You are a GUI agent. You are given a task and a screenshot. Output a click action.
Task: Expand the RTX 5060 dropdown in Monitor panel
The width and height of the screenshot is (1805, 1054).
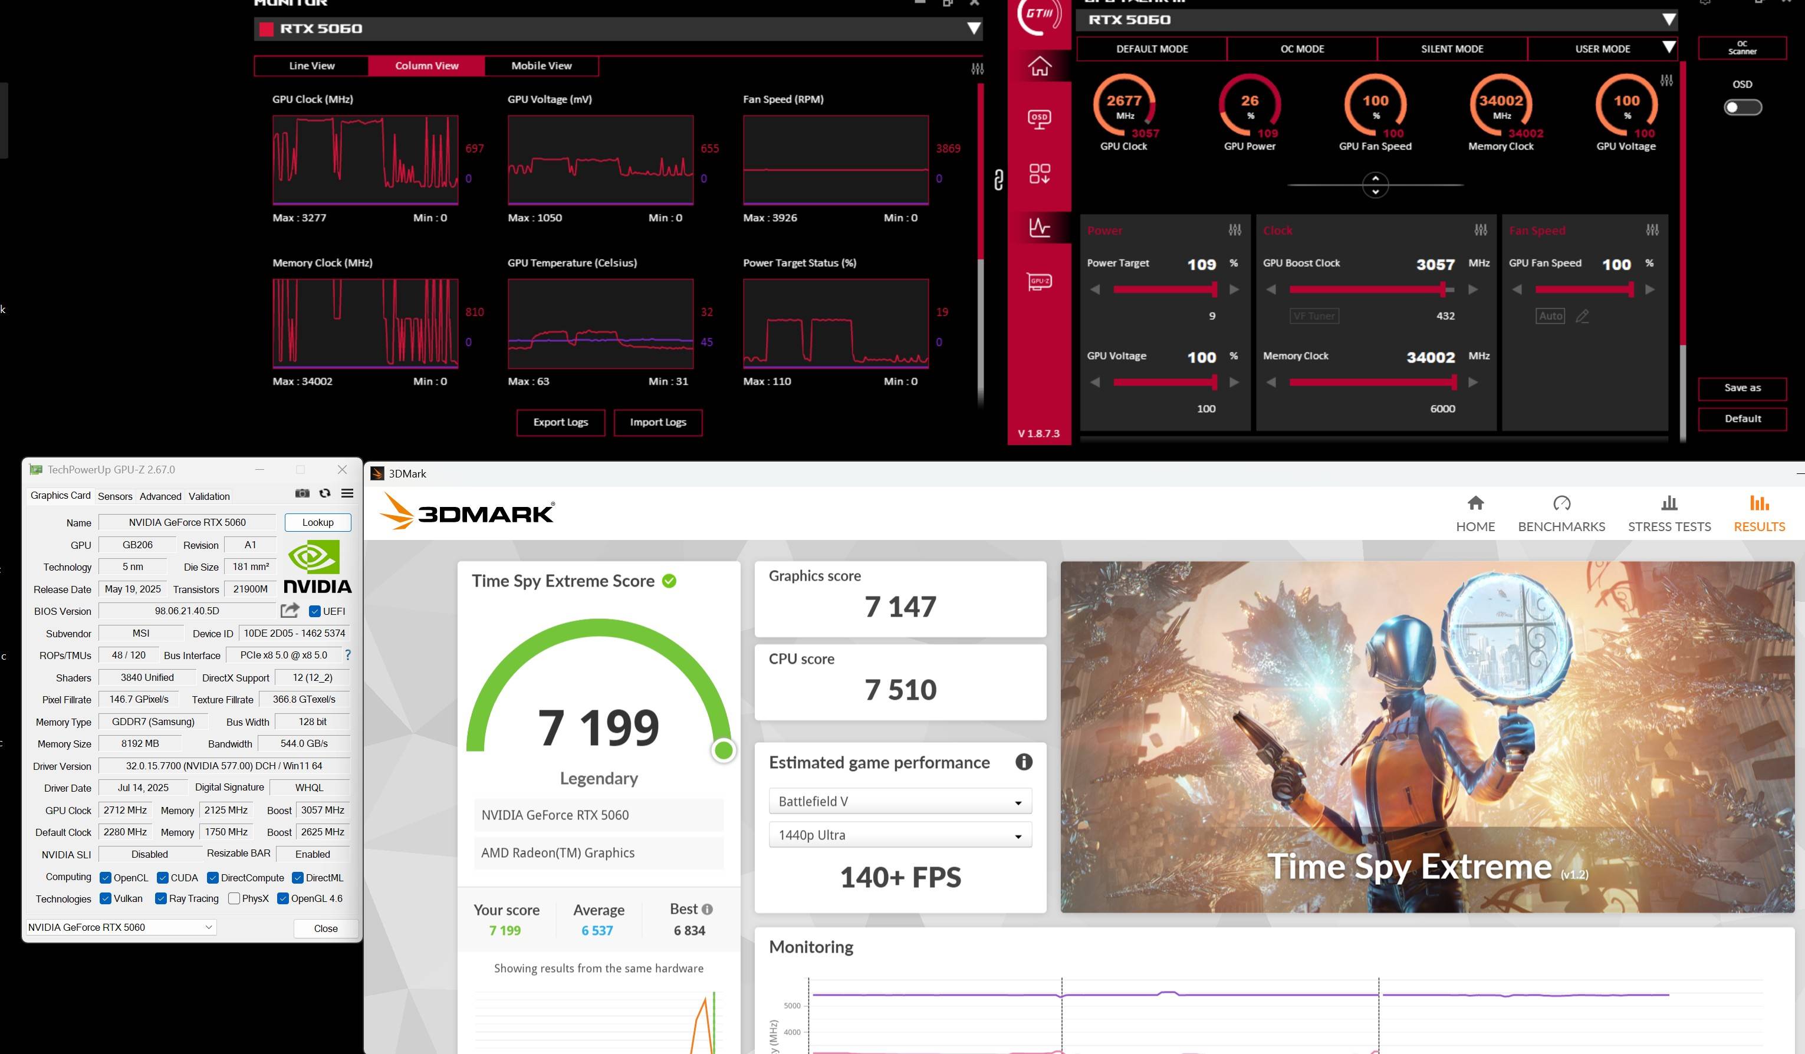tap(974, 29)
